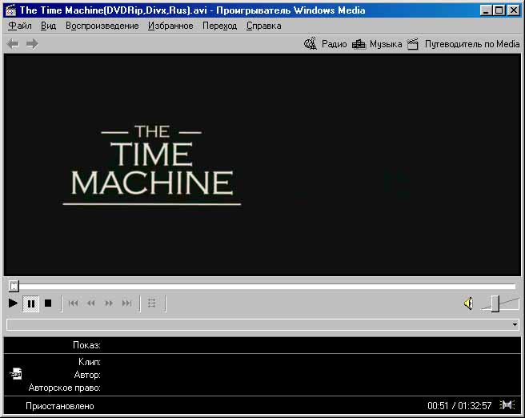
Task: Open the Воспроизведение menu
Action: pos(102,26)
